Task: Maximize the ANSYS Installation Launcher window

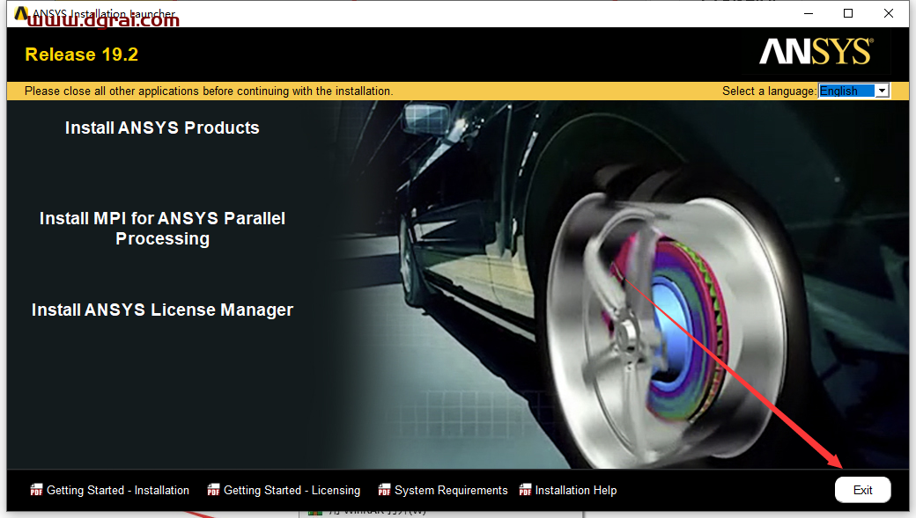Action: (x=848, y=13)
